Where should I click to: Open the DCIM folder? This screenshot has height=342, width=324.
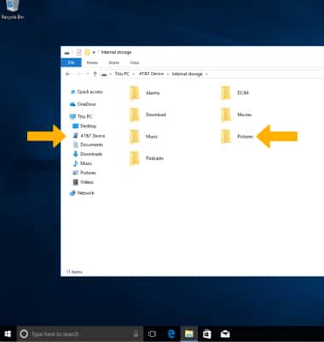pyautogui.click(x=234, y=93)
